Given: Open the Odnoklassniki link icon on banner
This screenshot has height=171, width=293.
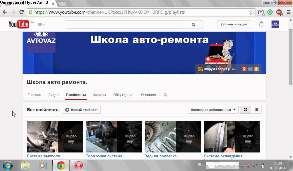Looking at the screenshot, I should click(256, 69).
